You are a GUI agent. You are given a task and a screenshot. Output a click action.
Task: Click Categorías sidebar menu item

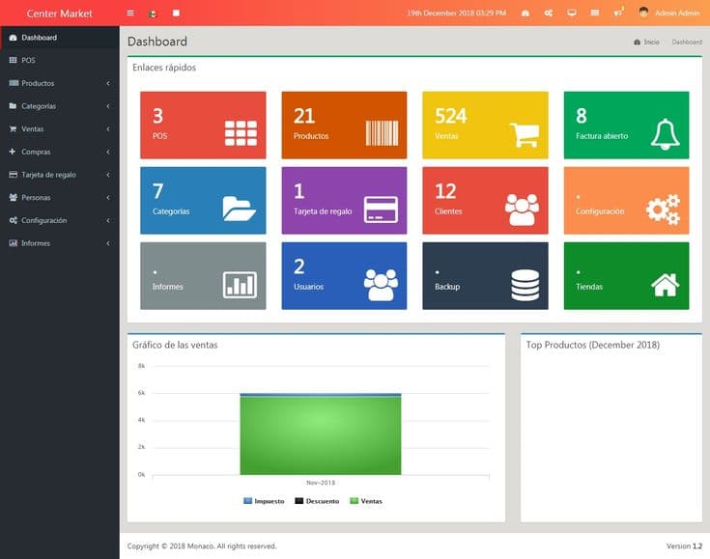tap(60, 106)
